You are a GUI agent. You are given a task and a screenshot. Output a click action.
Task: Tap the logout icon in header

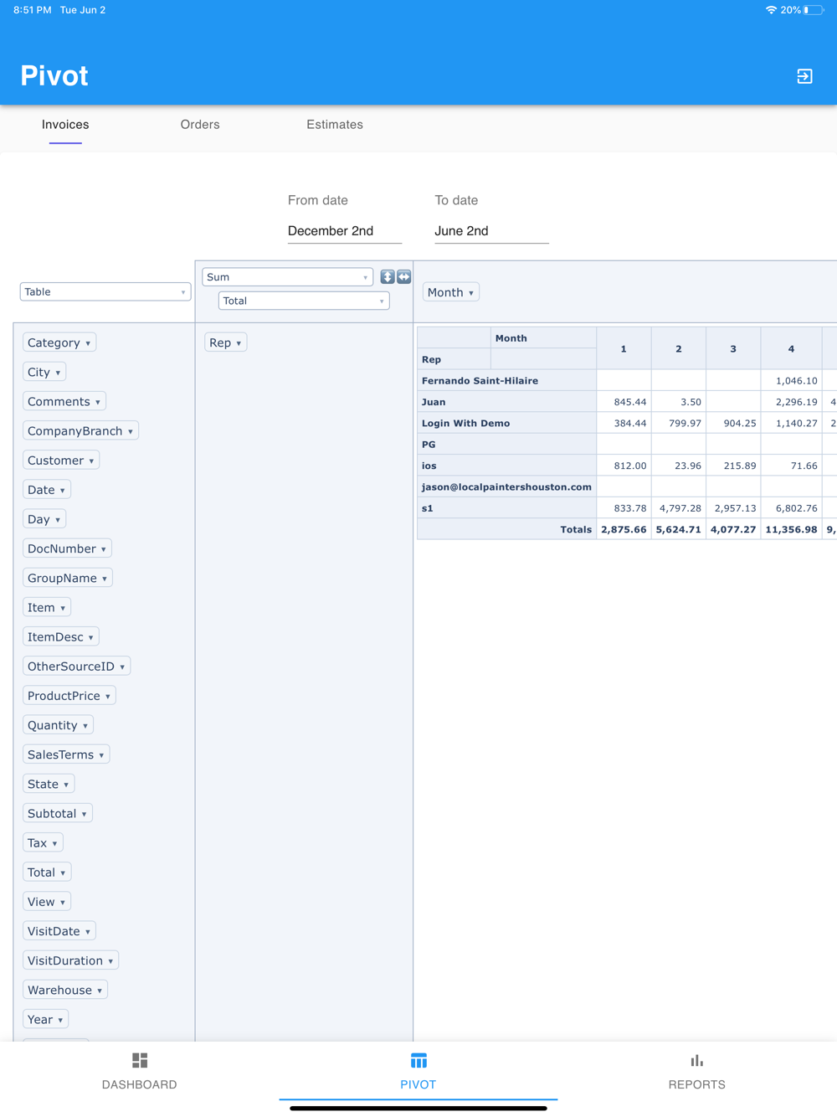pos(804,76)
